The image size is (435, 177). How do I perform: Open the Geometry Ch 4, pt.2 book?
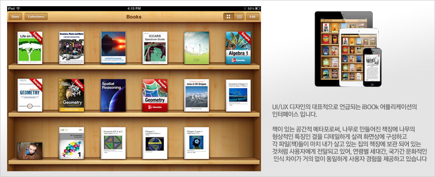(x=113, y=143)
